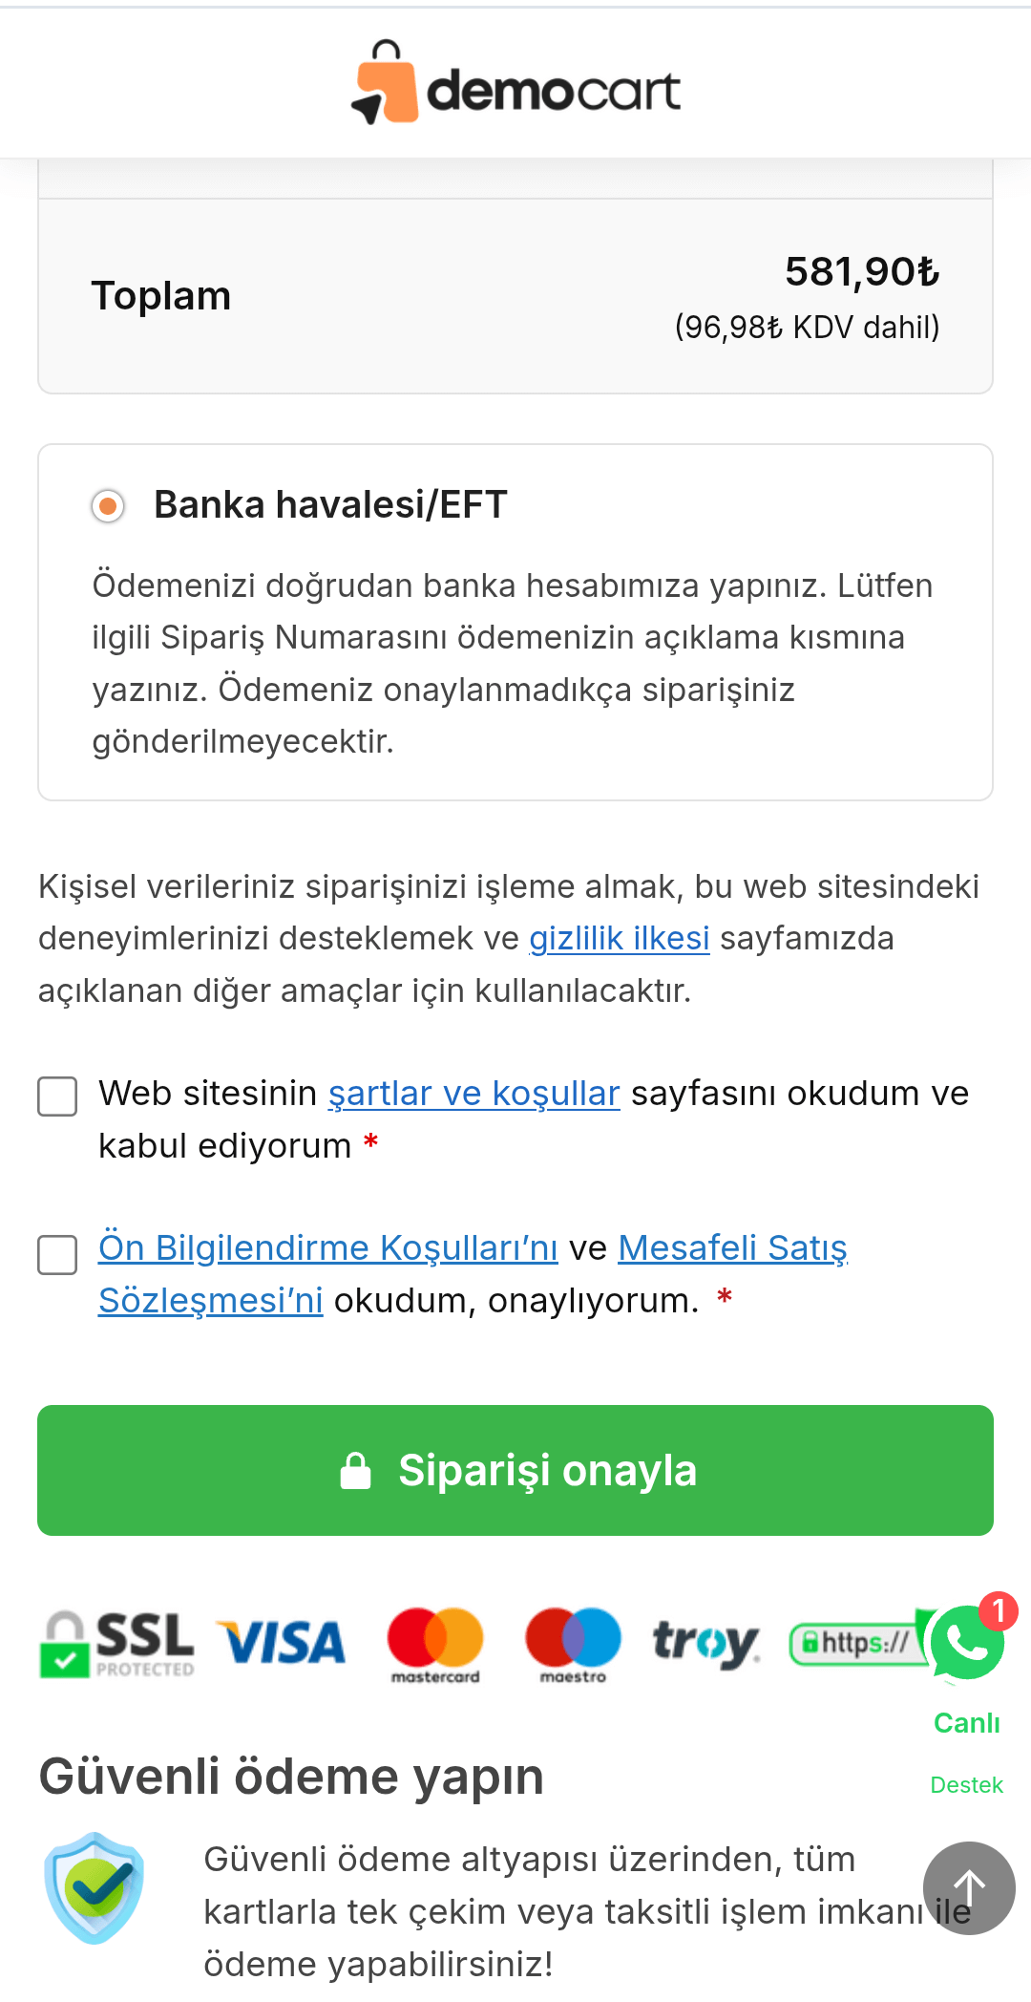Select Banka havalesi/EFT payment option
Viewport: 1031px width, 2002px height.
point(109,505)
